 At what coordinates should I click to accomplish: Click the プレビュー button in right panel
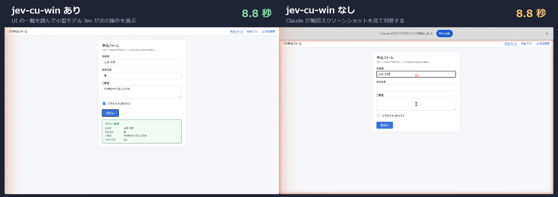coord(384,125)
